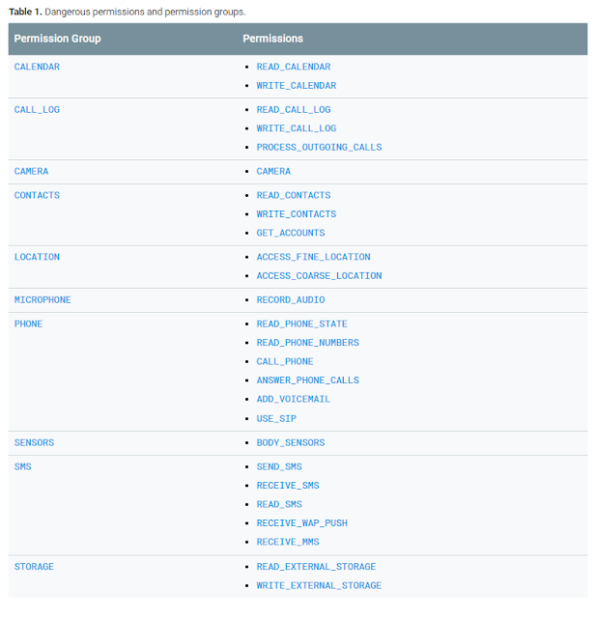Open the STORAGE permission group link
596x618 pixels.
click(x=35, y=567)
